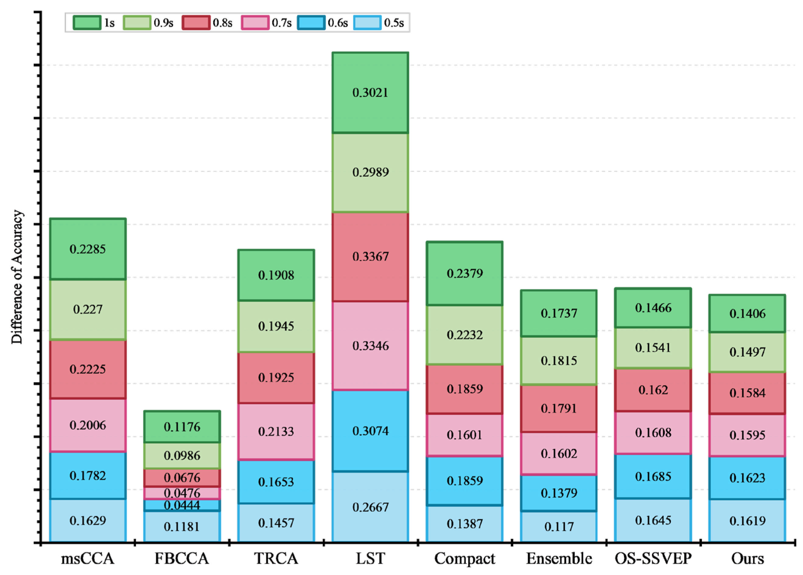Screen dimensions: 803x575
Task: Click the OS-SSVEP x-axis label
Action: pos(653,559)
